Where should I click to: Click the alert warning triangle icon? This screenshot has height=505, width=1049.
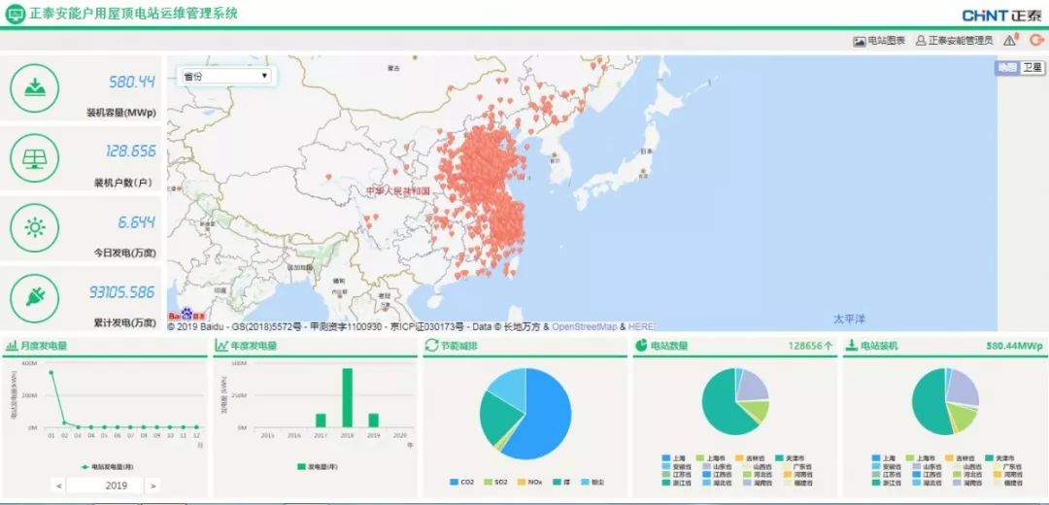(x=1010, y=41)
